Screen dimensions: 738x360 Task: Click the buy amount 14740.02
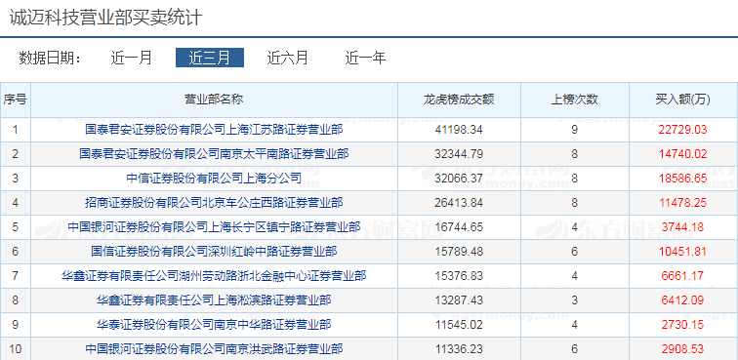pyautogui.click(x=683, y=154)
